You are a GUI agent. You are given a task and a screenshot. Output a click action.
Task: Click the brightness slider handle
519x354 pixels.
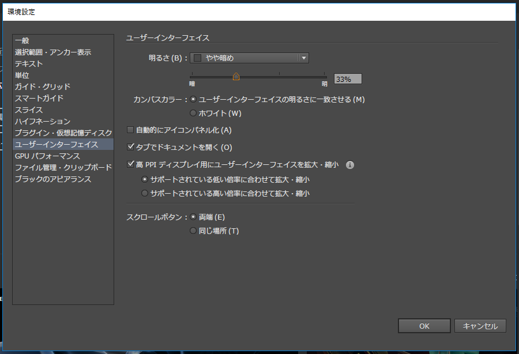click(x=236, y=77)
